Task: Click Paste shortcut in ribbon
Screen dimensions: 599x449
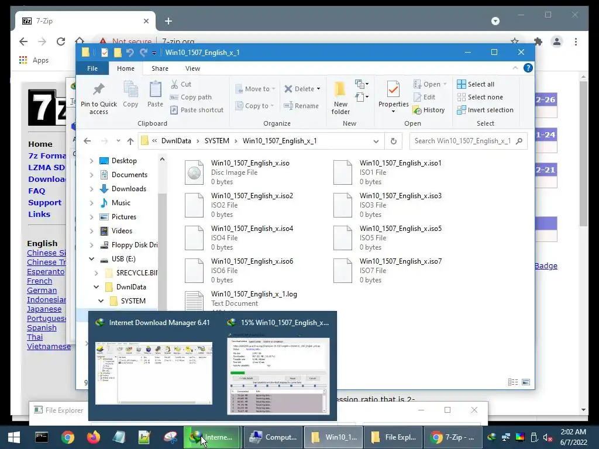Action: (197, 110)
